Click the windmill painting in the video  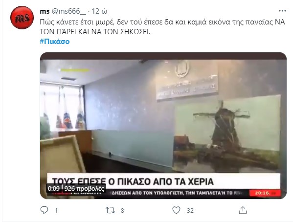pyautogui.click(x=226, y=133)
